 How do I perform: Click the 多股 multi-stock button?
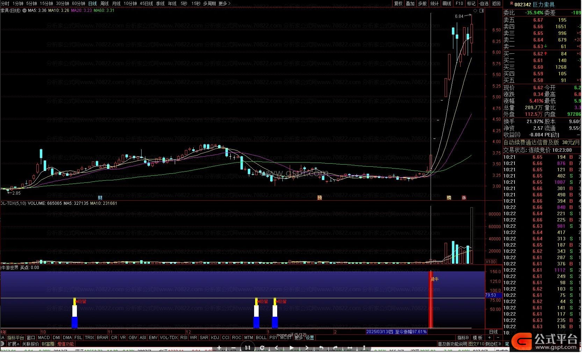tap(422, 3)
